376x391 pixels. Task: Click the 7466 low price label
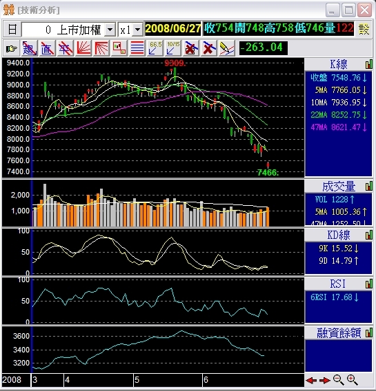[x=268, y=173]
